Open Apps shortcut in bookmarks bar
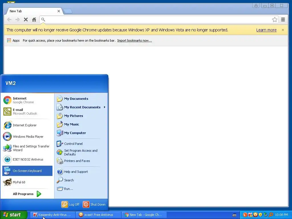The height and width of the screenshot is (219, 292). point(13,40)
